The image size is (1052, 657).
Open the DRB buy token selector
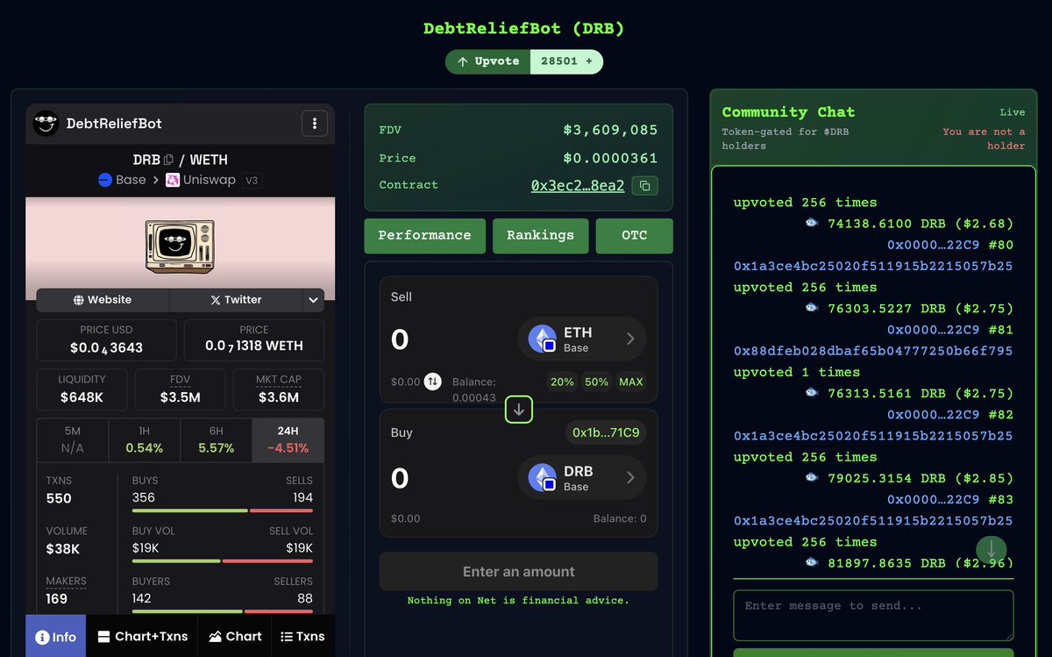point(582,478)
